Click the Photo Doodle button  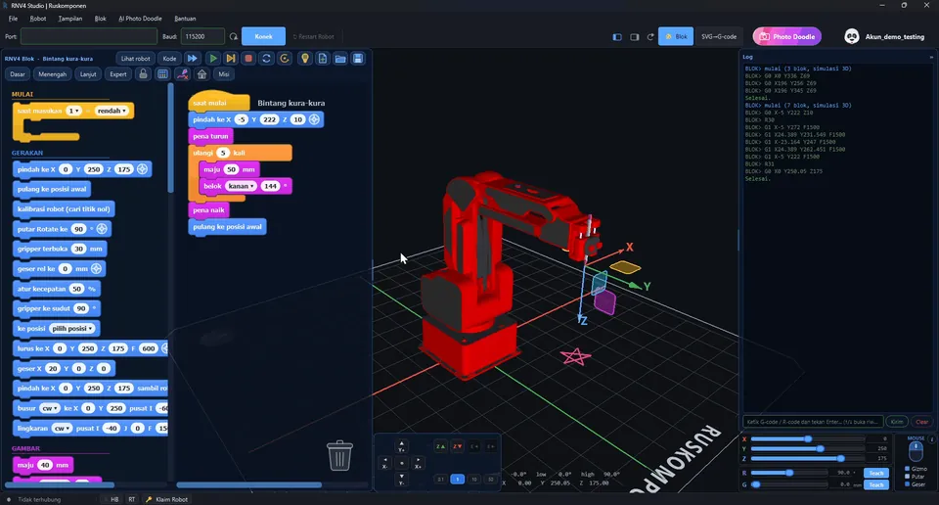tap(786, 36)
